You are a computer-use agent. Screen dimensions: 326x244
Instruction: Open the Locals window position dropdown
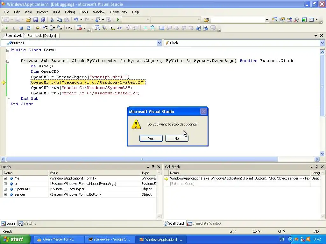pos(148,167)
